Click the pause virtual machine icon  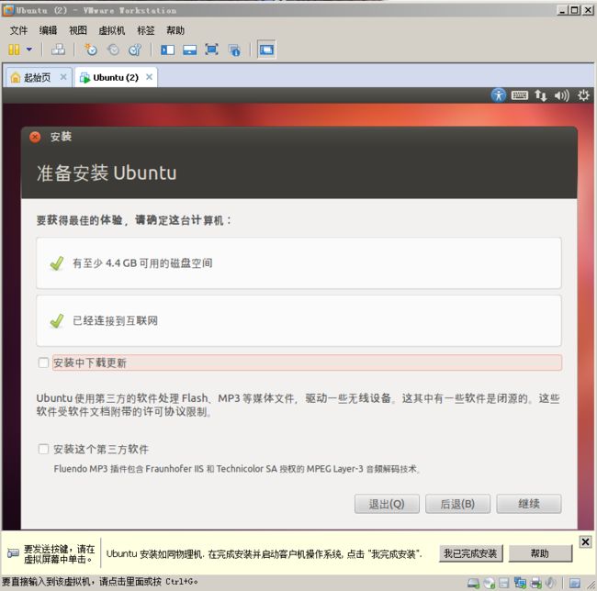(14, 50)
